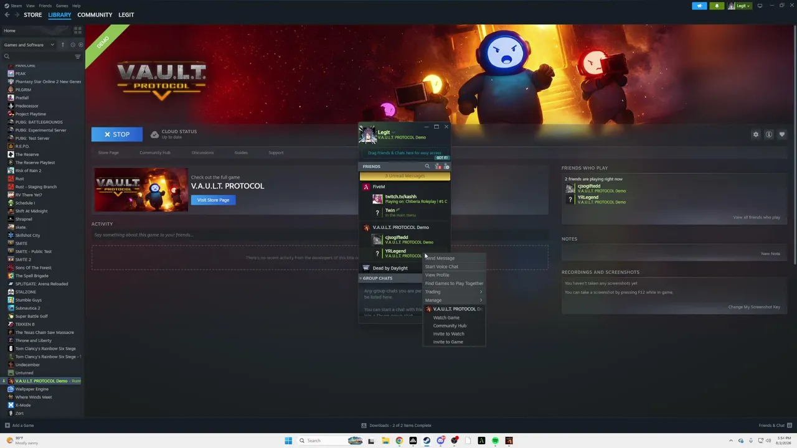The height and width of the screenshot is (448, 797).
Task: Click the View all friends who play link
Action: pos(757,217)
